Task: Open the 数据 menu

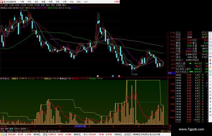Action: click(43, 2)
